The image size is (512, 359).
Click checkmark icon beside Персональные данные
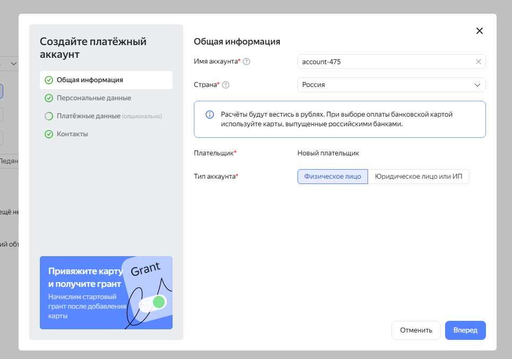tap(49, 98)
